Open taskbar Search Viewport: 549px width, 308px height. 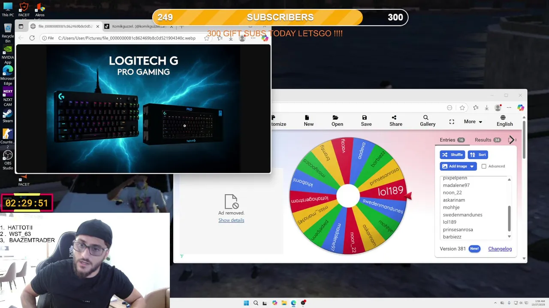coord(256,303)
